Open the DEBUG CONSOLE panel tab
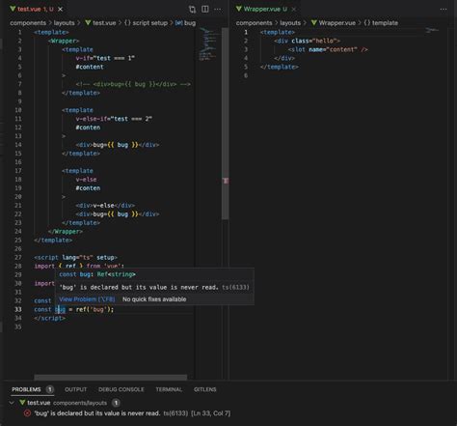Viewport: 457px width, 426px height. coord(121,389)
